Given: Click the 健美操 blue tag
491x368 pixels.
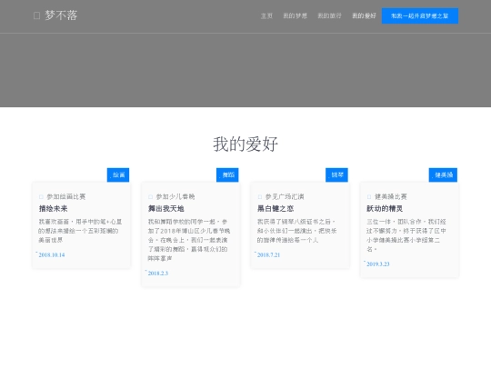Looking at the screenshot, I should tap(443, 175).
